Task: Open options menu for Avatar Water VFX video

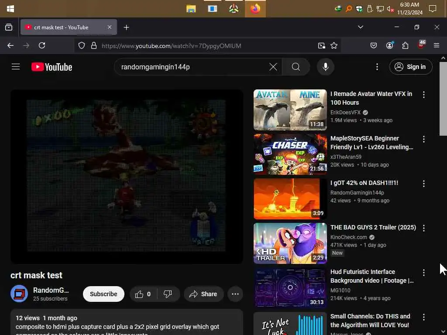Action: coord(424,95)
